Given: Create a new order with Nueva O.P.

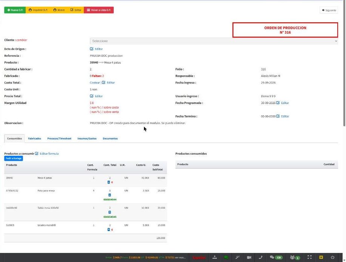Looking at the screenshot, I should 15,10.
